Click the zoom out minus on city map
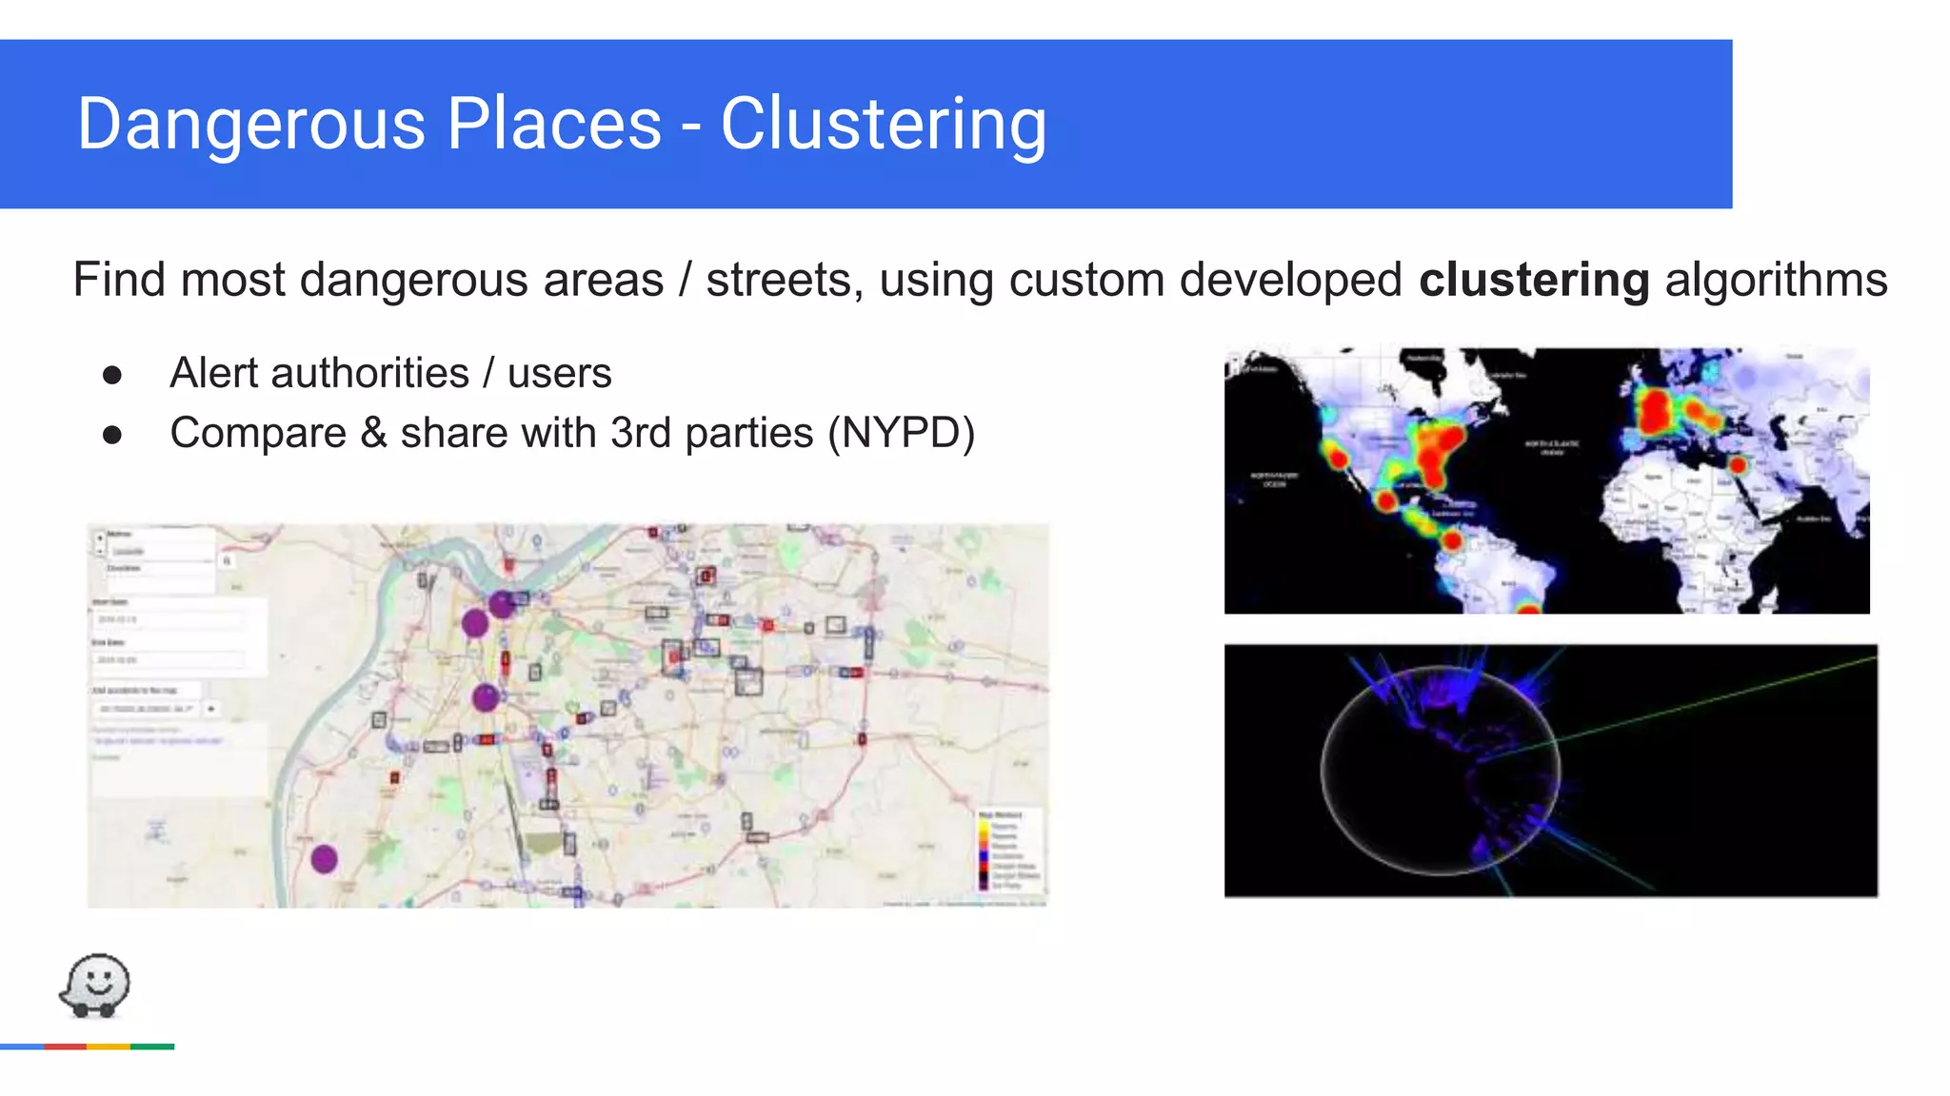 [x=100, y=551]
